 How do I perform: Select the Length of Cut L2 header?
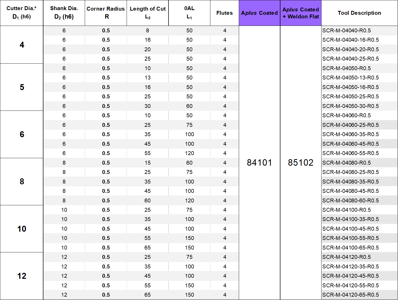(148, 13)
